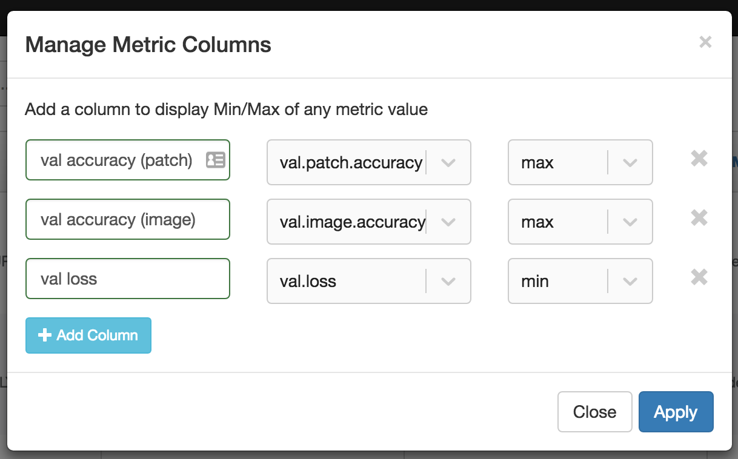The width and height of the screenshot is (738, 459).
Task: Edit the val accuracy (patch) name field
Action: point(116,160)
